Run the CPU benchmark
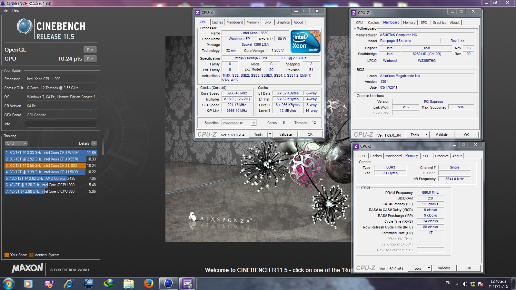Image resolution: width=516 pixels, height=290 pixels. [90, 59]
